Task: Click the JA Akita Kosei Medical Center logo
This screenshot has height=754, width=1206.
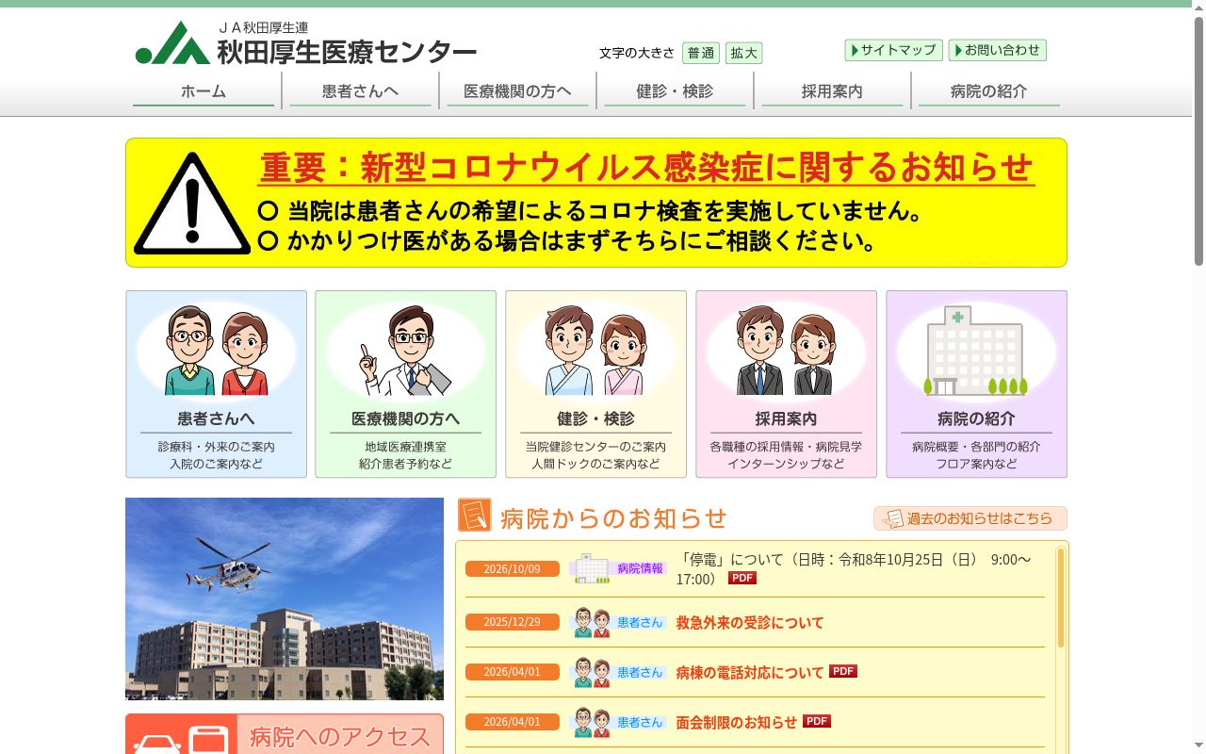Action: (x=306, y=43)
